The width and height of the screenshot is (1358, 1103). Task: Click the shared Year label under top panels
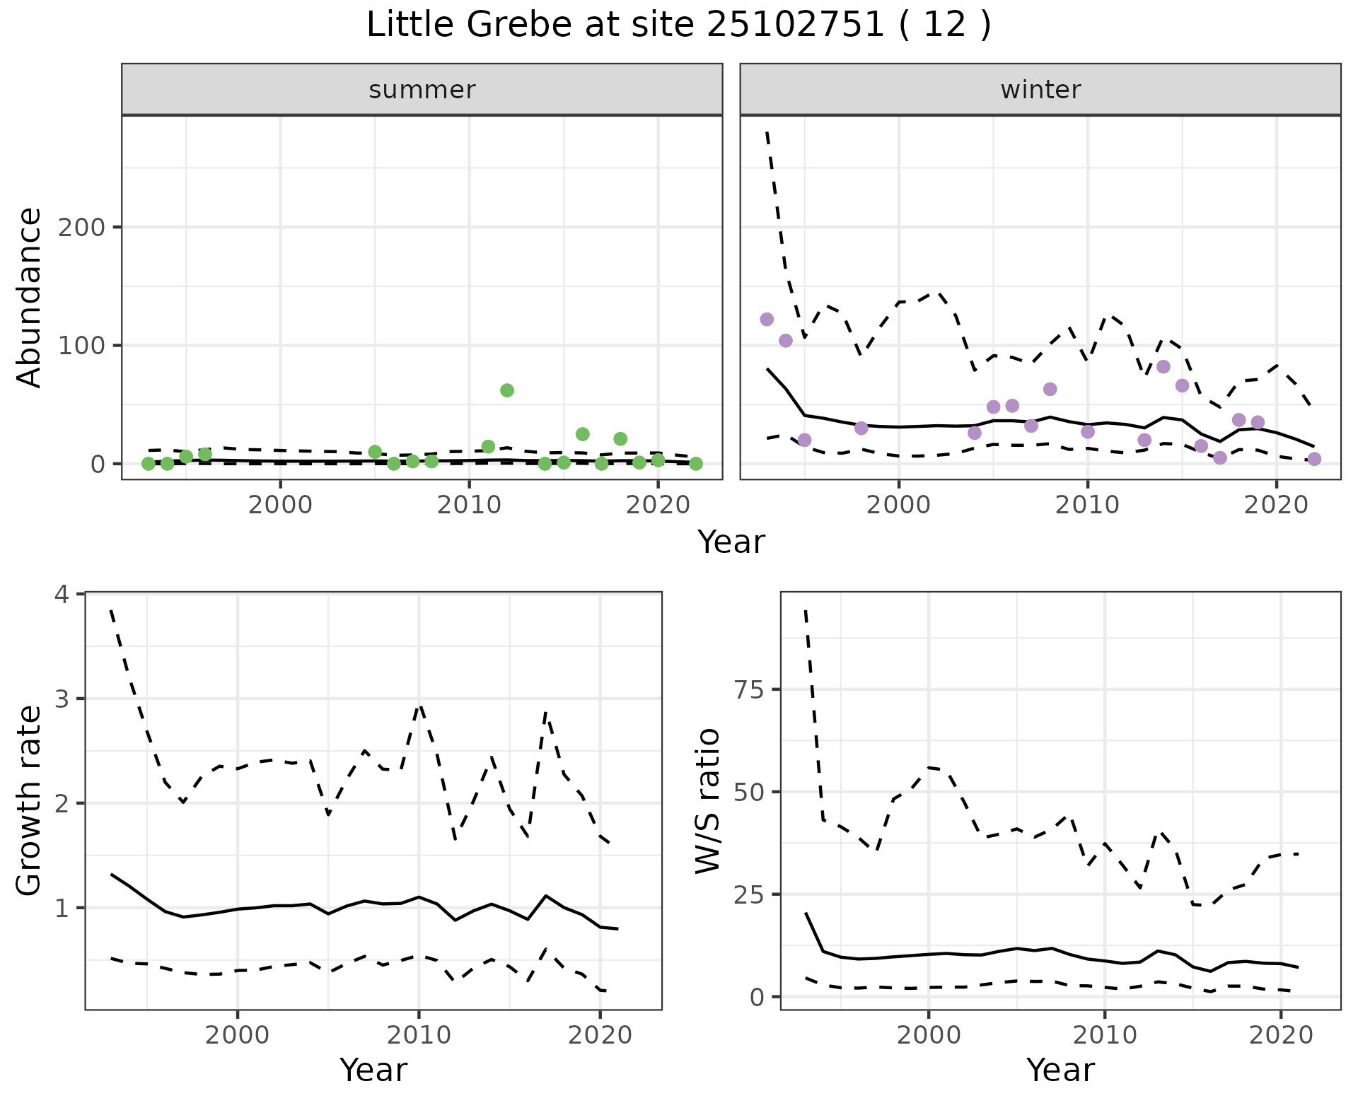[731, 542]
